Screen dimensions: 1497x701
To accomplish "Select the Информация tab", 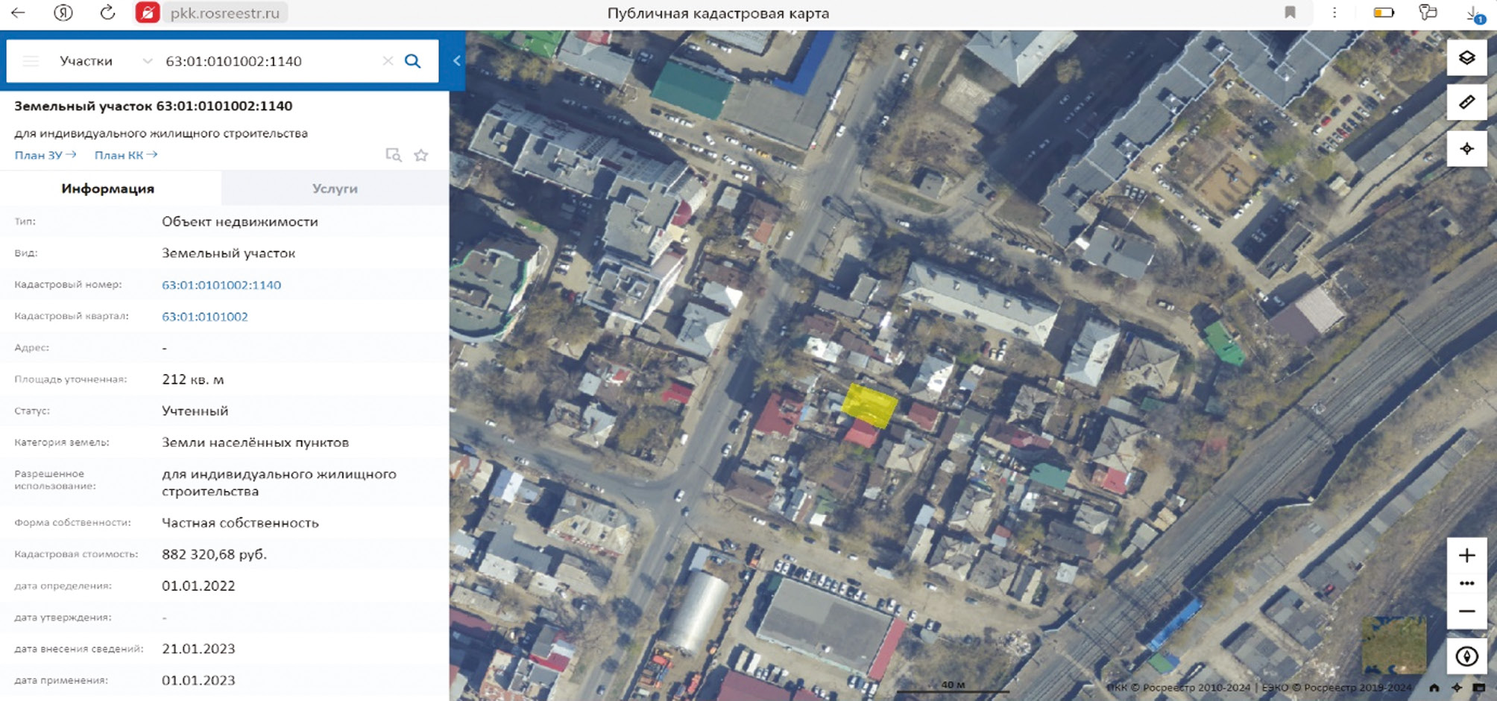I will pos(108,188).
